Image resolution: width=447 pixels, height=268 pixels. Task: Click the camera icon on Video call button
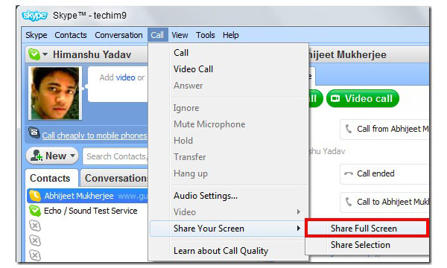pos(335,98)
